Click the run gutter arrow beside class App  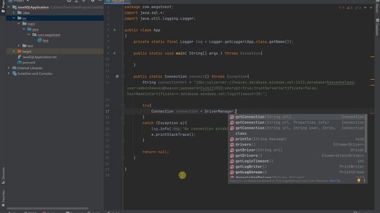pyautogui.click(x=115, y=30)
